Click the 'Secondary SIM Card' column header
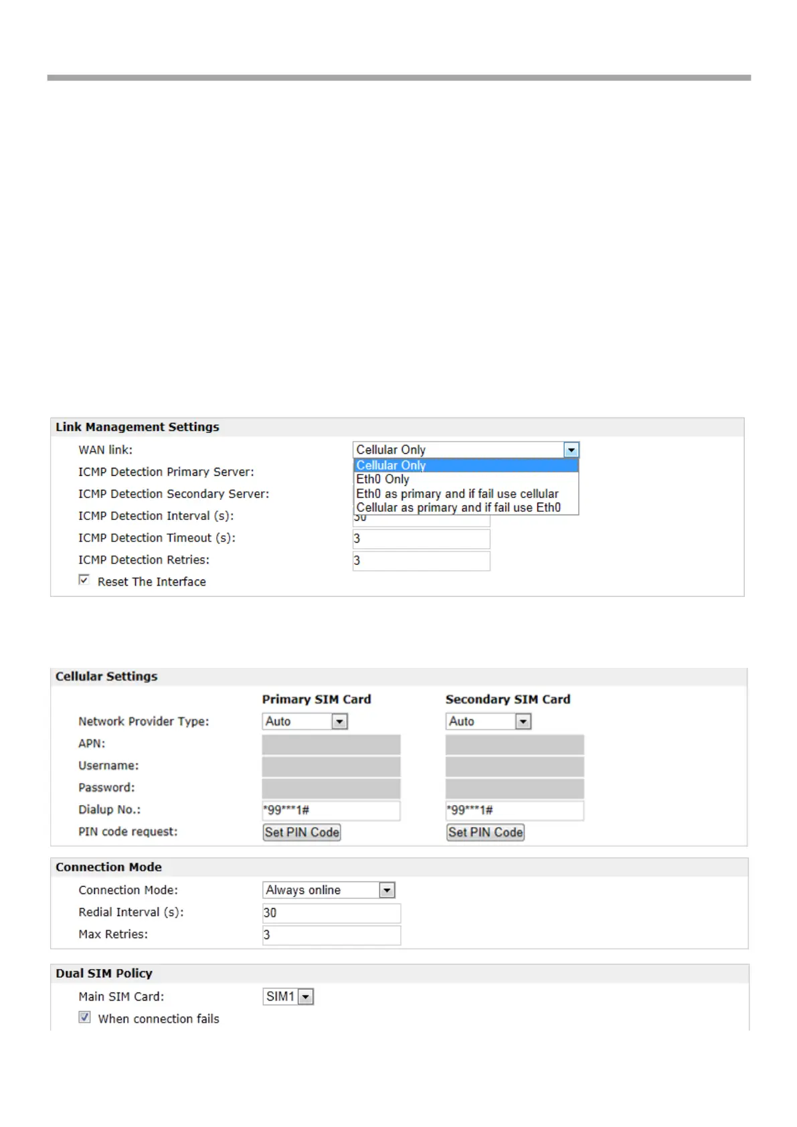 (508, 699)
